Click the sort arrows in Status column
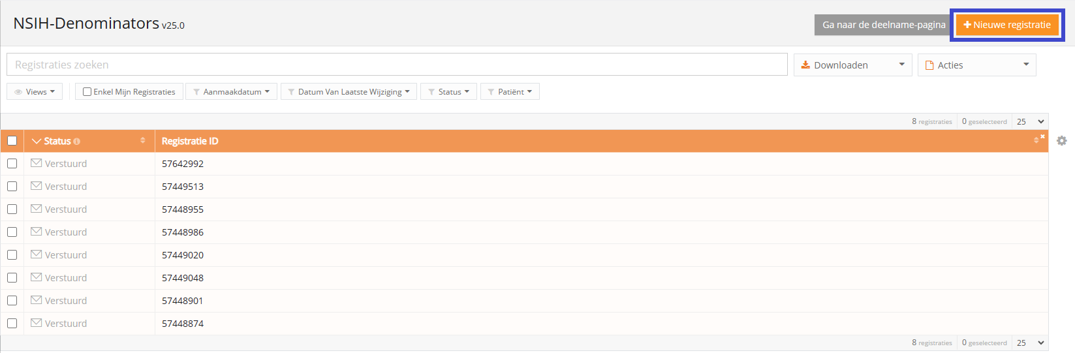The image size is (1075, 353). [143, 141]
